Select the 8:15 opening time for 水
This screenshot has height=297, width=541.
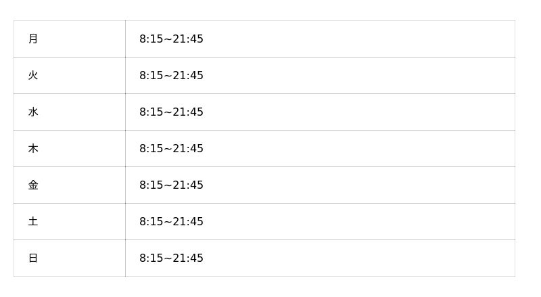[151, 112]
